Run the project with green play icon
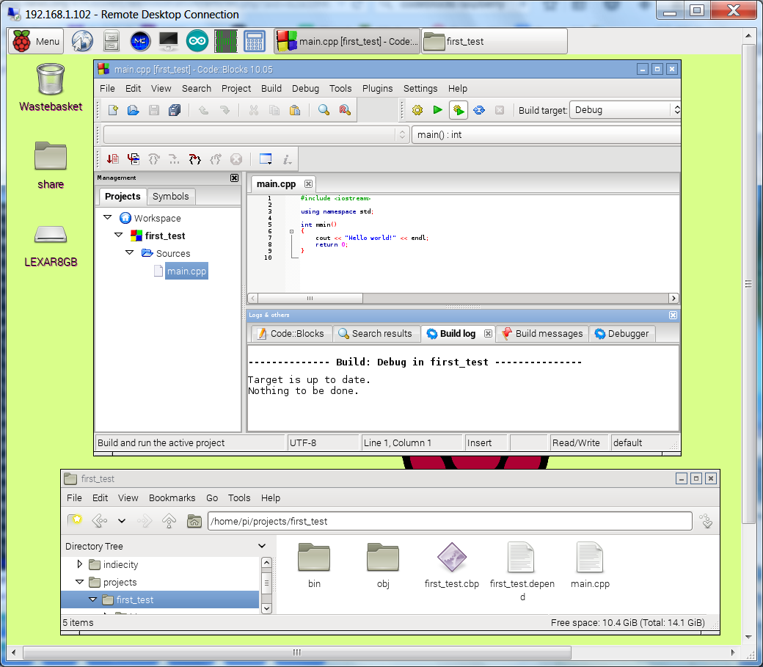Image resolution: width=763 pixels, height=667 pixels. (438, 110)
